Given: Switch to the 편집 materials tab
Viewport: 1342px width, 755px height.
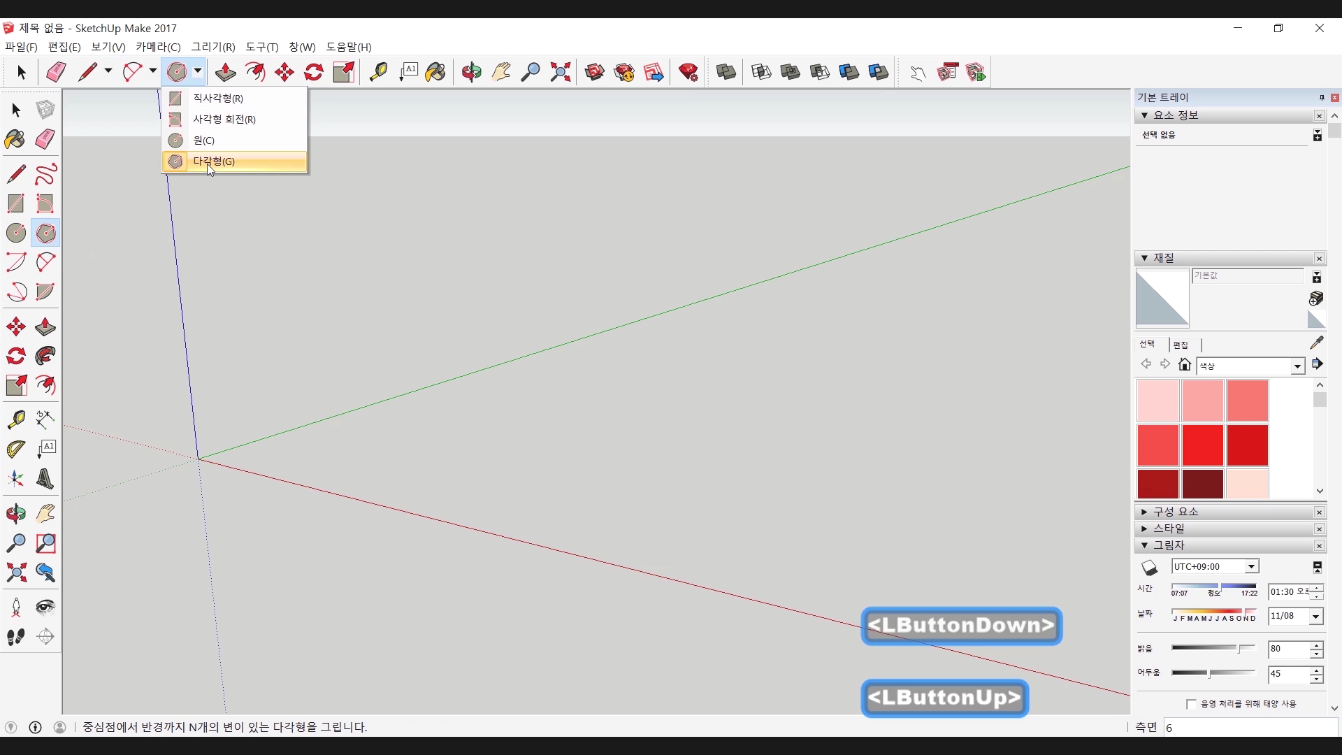Looking at the screenshot, I should pos(1181,345).
